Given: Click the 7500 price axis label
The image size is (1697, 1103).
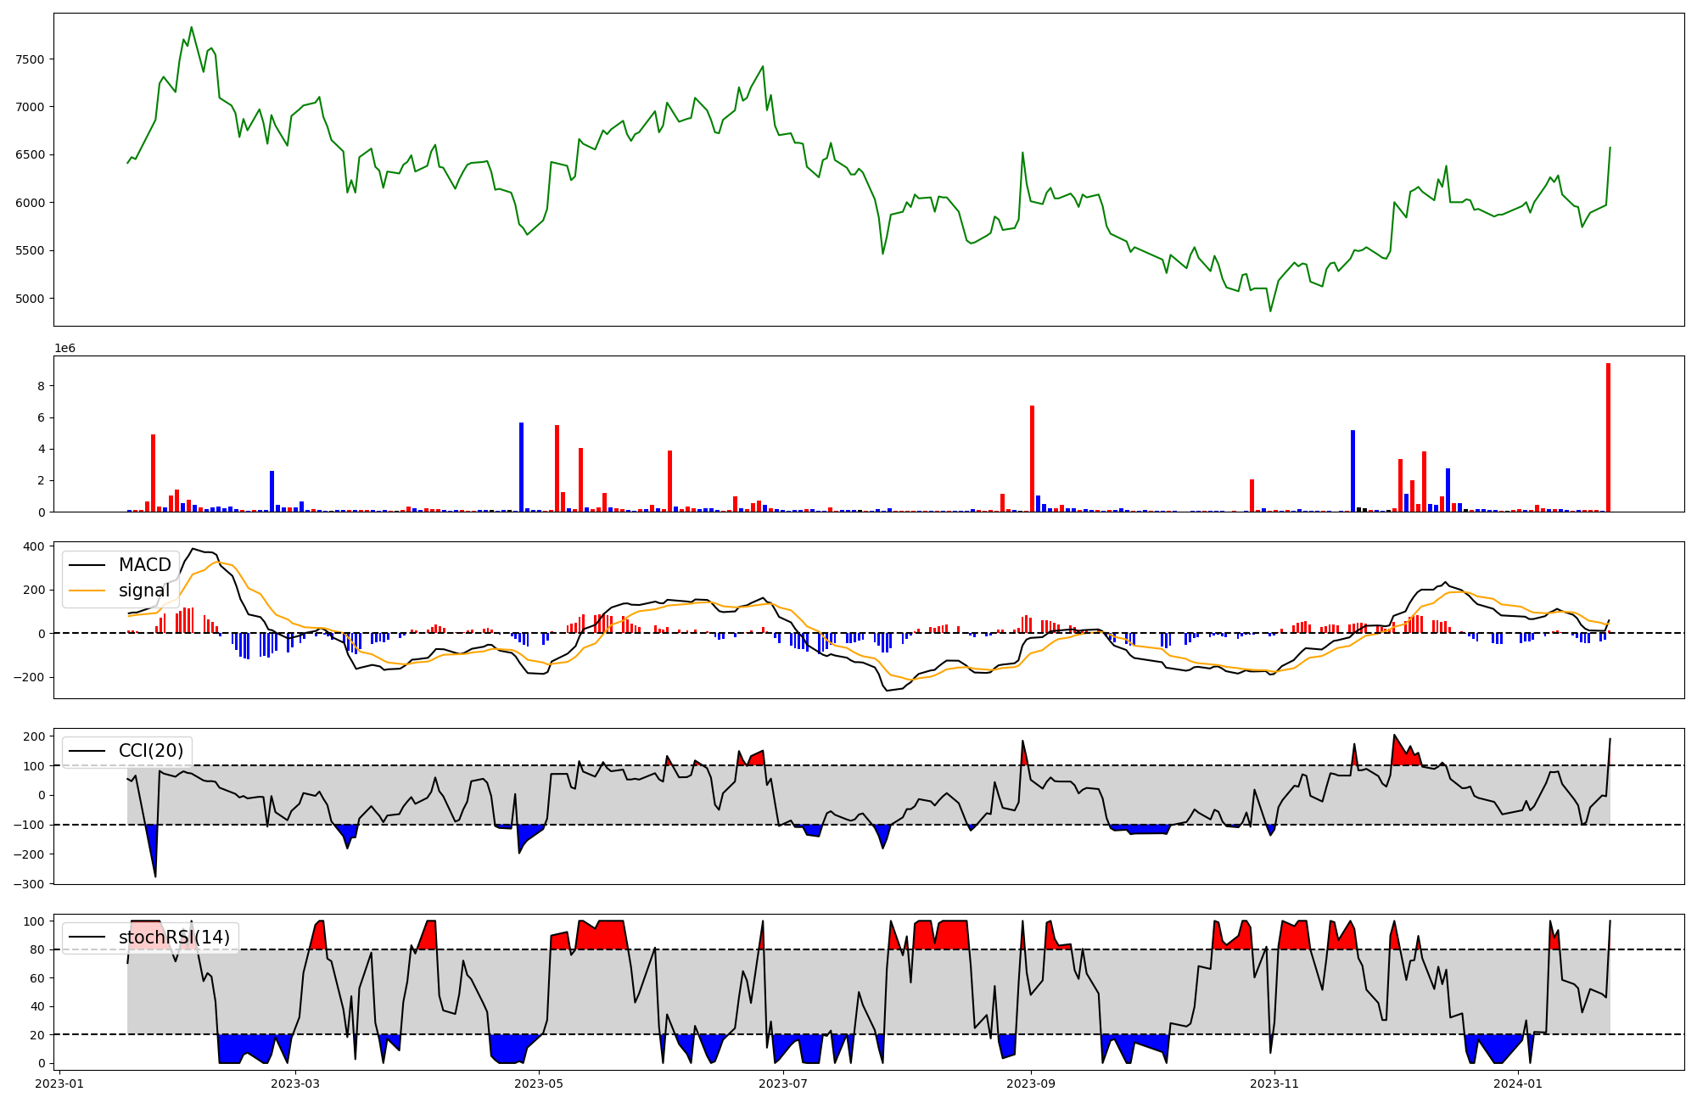Looking at the screenshot, I should click(31, 59).
